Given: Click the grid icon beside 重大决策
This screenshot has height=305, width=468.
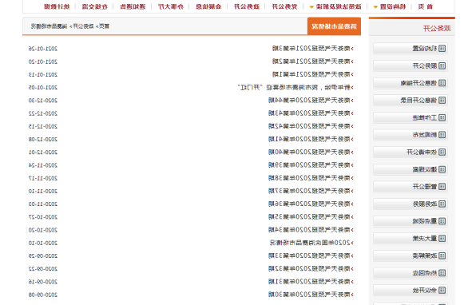Looking at the screenshot, I should [x=442, y=239].
